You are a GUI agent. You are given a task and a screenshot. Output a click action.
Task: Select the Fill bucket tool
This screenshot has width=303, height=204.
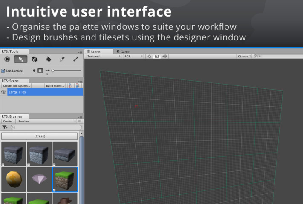coord(48,59)
